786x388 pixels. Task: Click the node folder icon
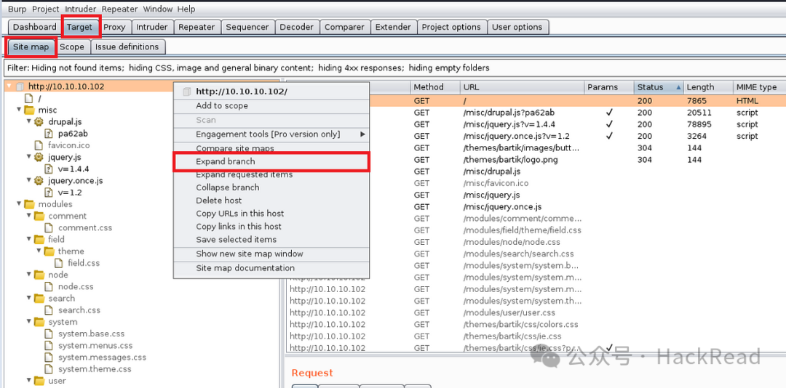click(x=39, y=275)
